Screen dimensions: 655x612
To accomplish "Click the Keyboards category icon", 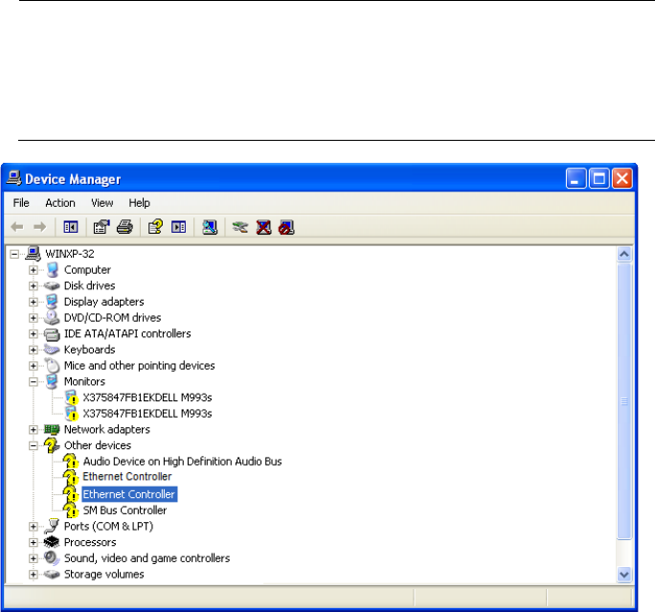I will [52, 350].
